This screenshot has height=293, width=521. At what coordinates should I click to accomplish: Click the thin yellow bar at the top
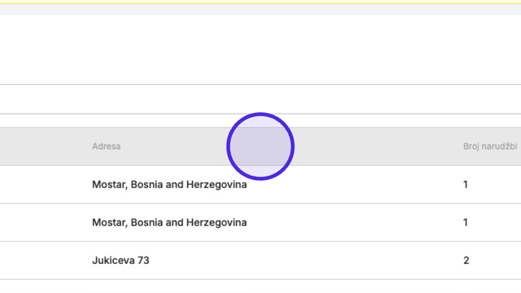coord(260,2)
